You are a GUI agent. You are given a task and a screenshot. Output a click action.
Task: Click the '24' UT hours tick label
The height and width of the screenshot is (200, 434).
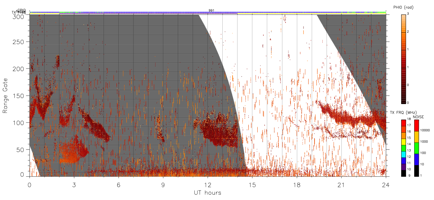386,185
